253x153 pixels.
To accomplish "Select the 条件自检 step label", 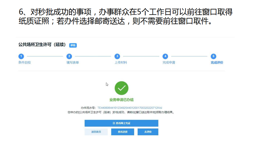I will [25, 62].
